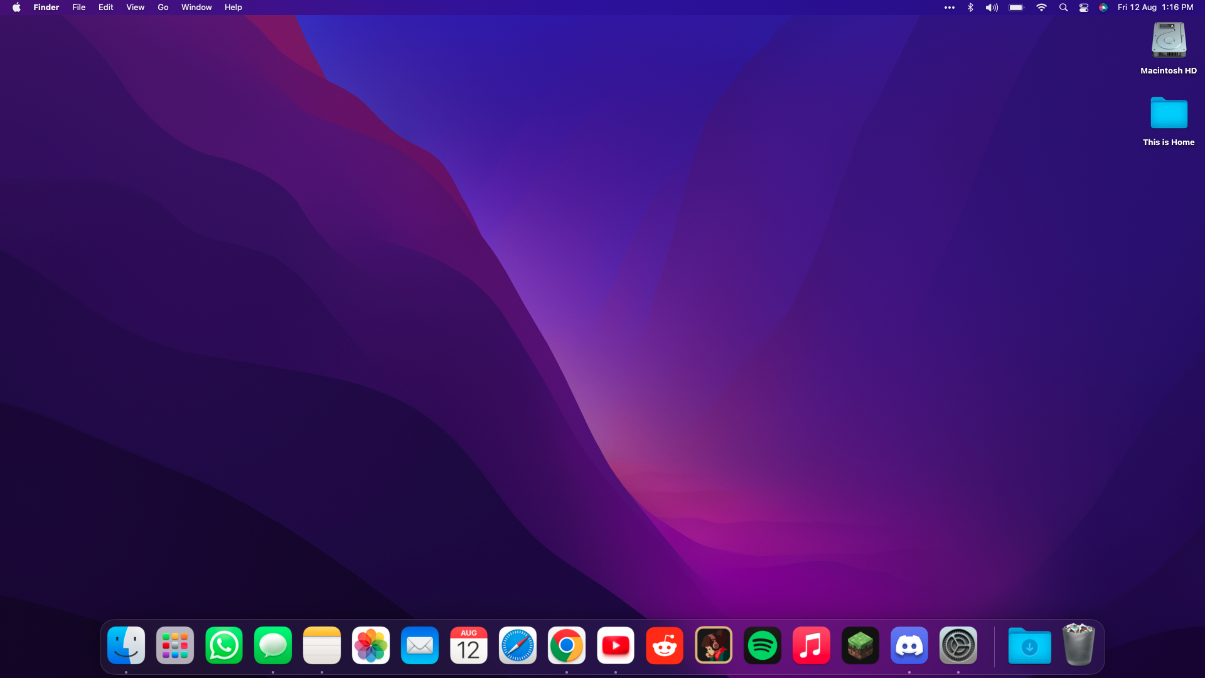Launch Google Chrome from Dock

point(567,645)
